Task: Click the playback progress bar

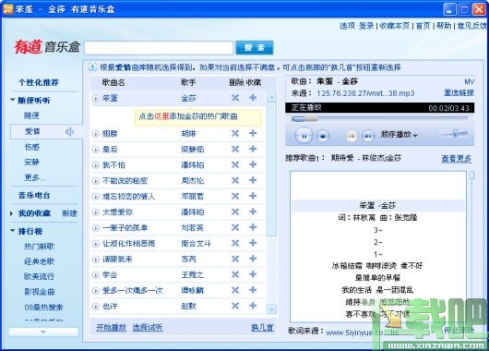Action: point(379,119)
